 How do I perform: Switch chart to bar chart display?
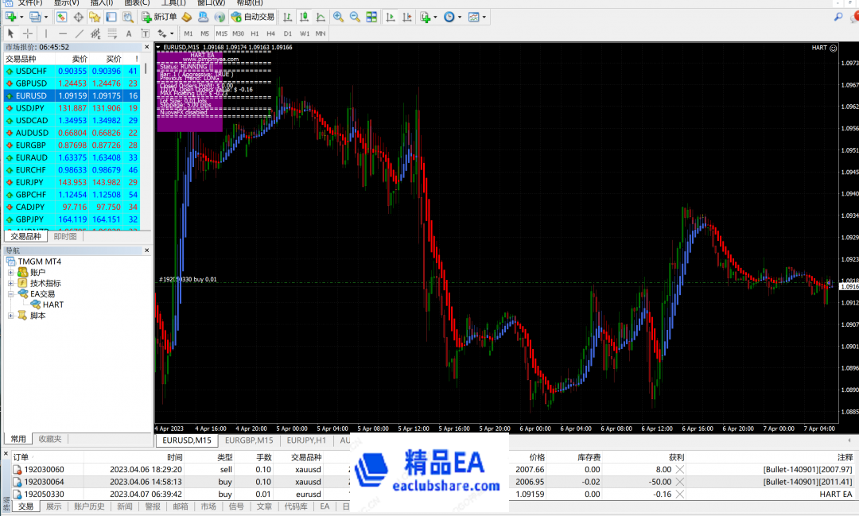[289, 17]
